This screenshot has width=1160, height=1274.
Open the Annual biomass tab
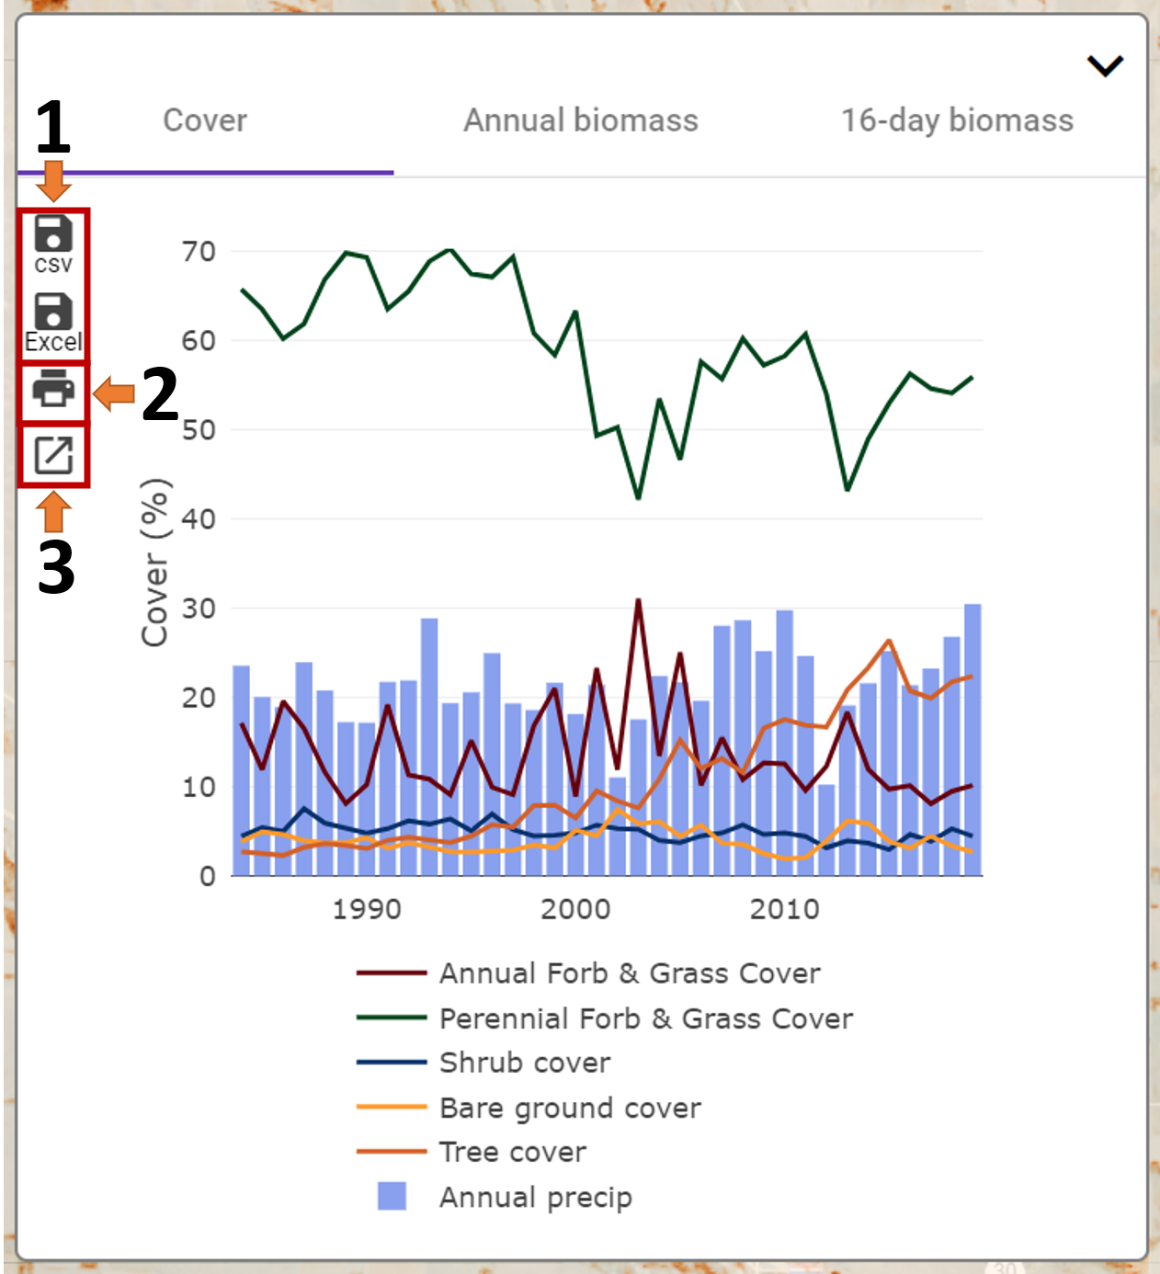click(x=580, y=120)
